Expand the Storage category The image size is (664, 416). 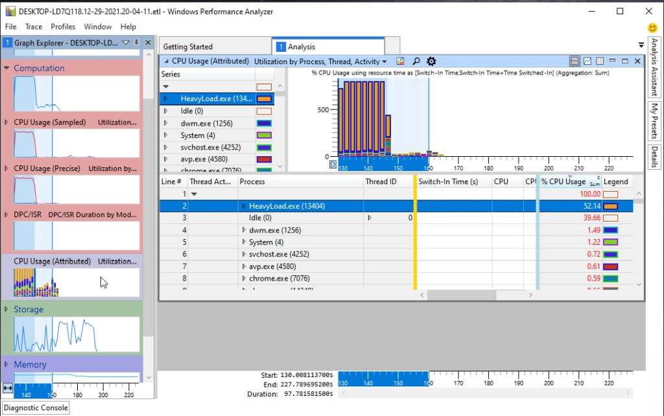click(x=6, y=309)
